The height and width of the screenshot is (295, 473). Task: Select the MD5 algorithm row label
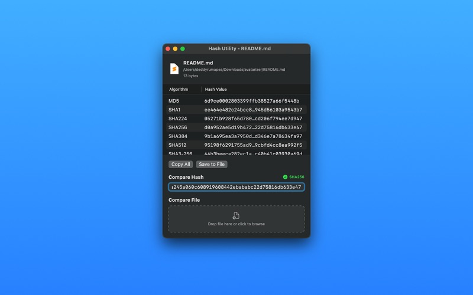[174, 101]
